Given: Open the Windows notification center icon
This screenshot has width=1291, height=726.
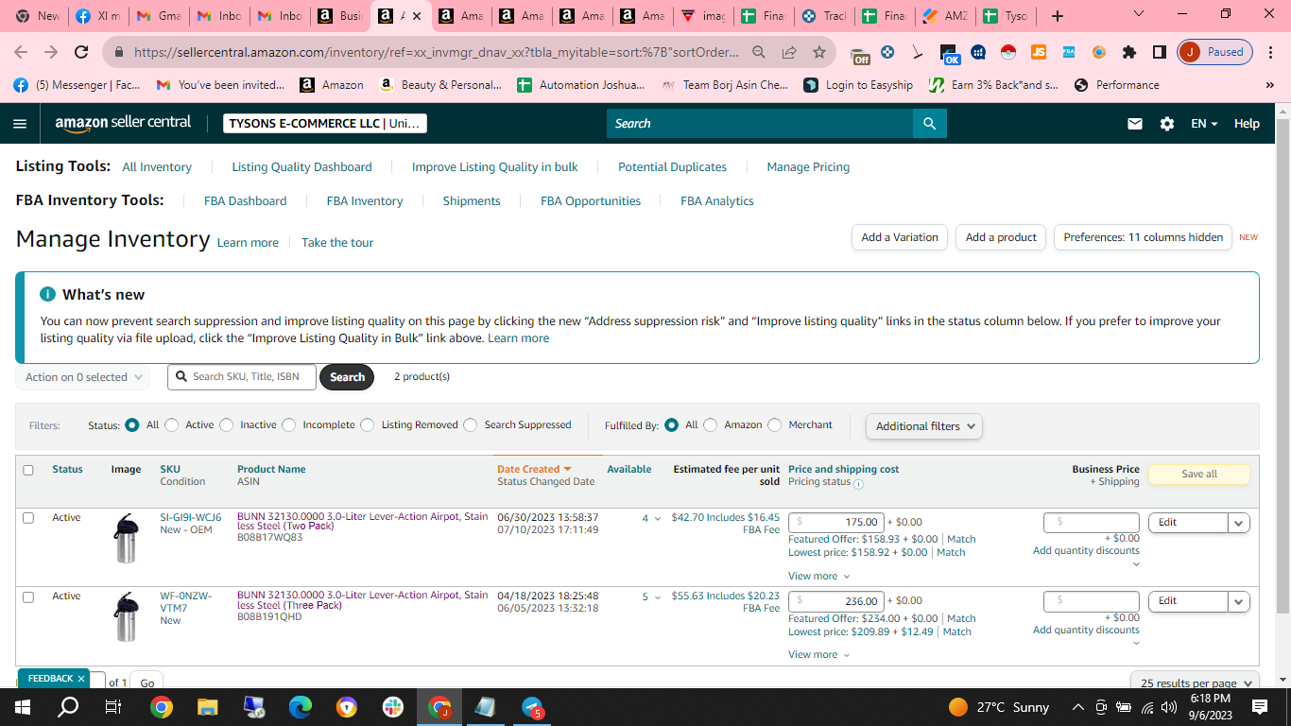Looking at the screenshot, I should [x=1260, y=707].
